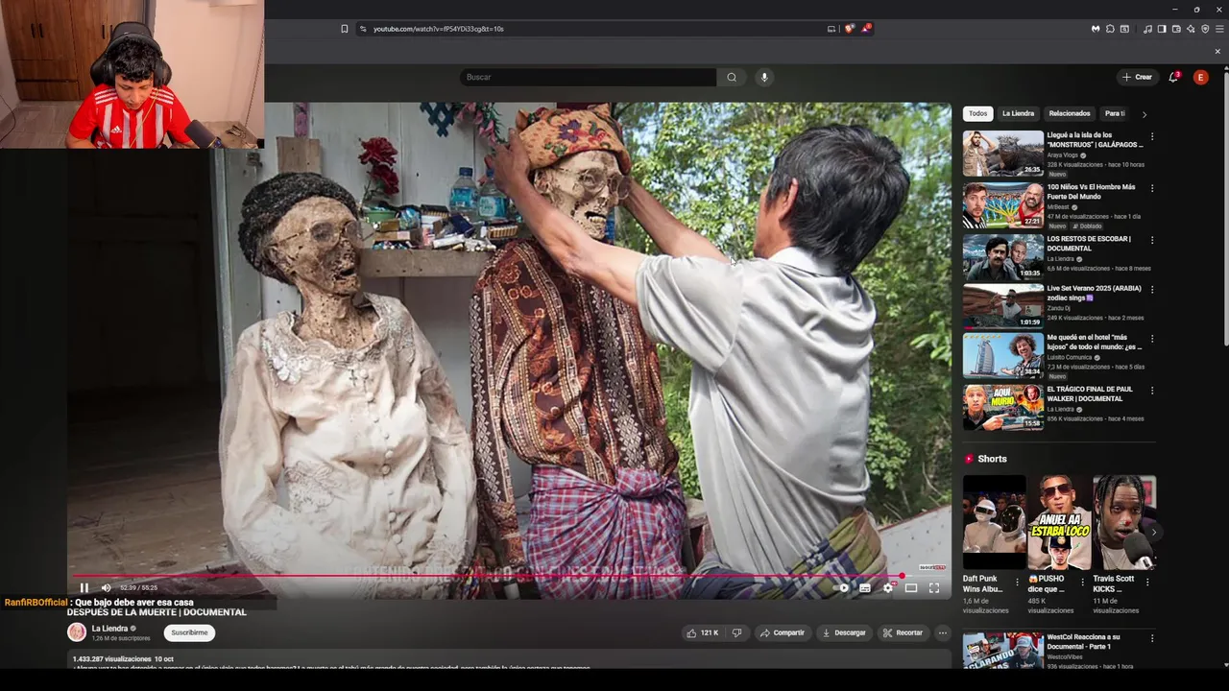Clip the video using Recortar
The width and height of the screenshot is (1229, 691).
(903, 632)
